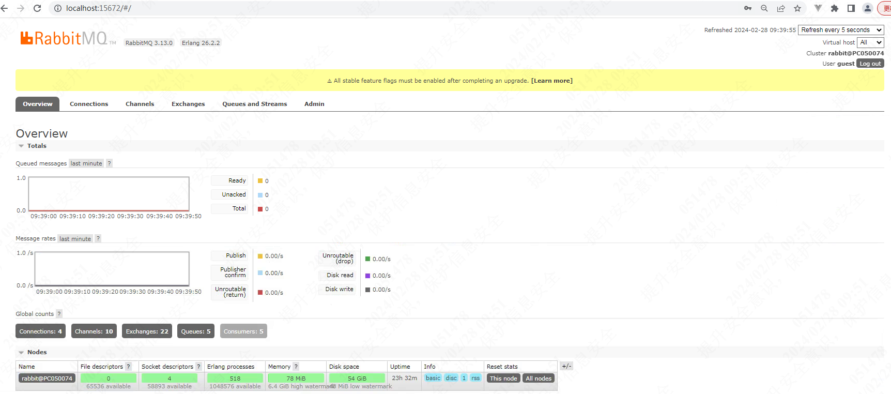Click the Uptime value 23h 32m

(x=404, y=378)
